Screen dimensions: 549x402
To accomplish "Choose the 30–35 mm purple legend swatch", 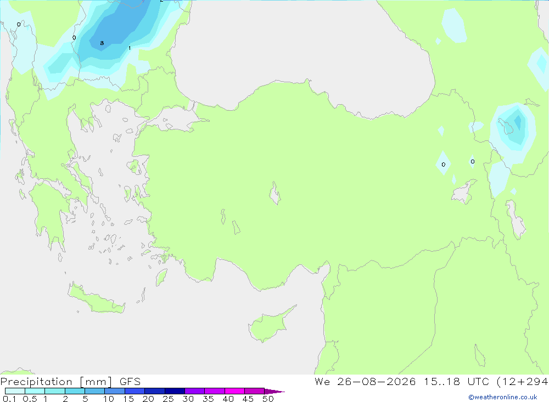I will pyautogui.click(x=195, y=391).
